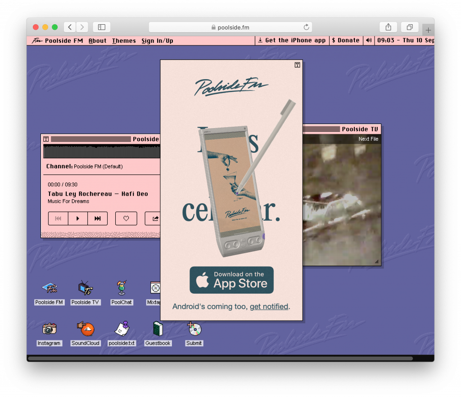This screenshot has height=397, width=461.
Task: Open the Poolside TV desktop icon
Action: tap(85, 293)
